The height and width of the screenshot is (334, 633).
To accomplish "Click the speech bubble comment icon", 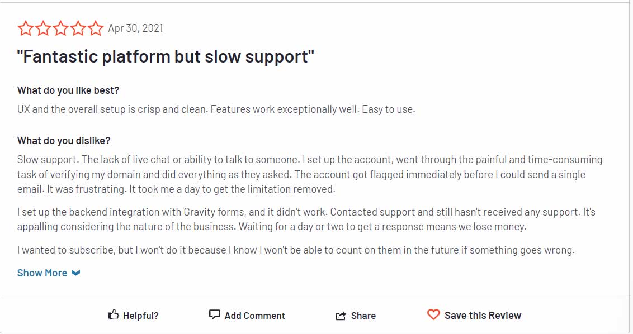I will click(x=214, y=314).
